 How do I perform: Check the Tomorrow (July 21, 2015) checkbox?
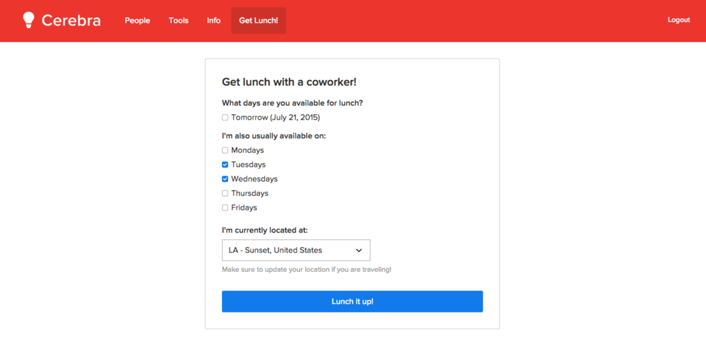pyautogui.click(x=225, y=118)
